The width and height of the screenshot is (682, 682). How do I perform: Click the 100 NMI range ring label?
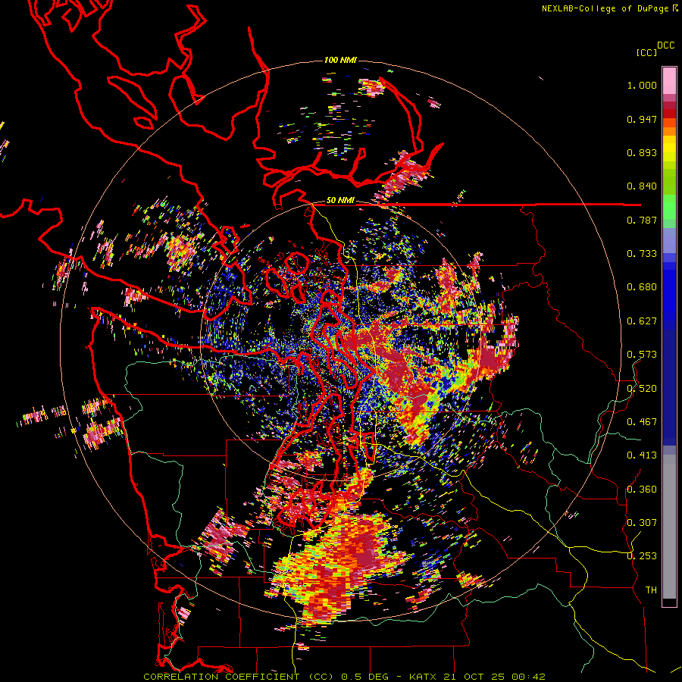pos(340,60)
